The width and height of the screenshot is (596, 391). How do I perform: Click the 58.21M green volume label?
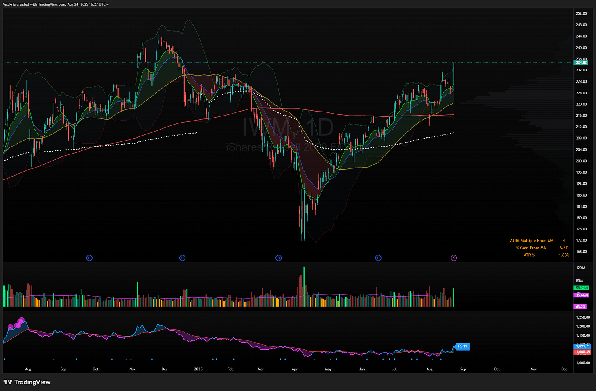coord(582,288)
